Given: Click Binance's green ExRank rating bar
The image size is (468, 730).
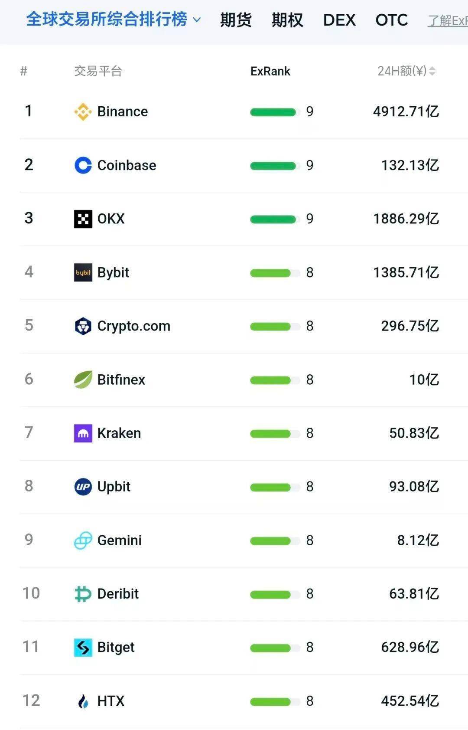Looking at the screenshot, I should [273, 112].
